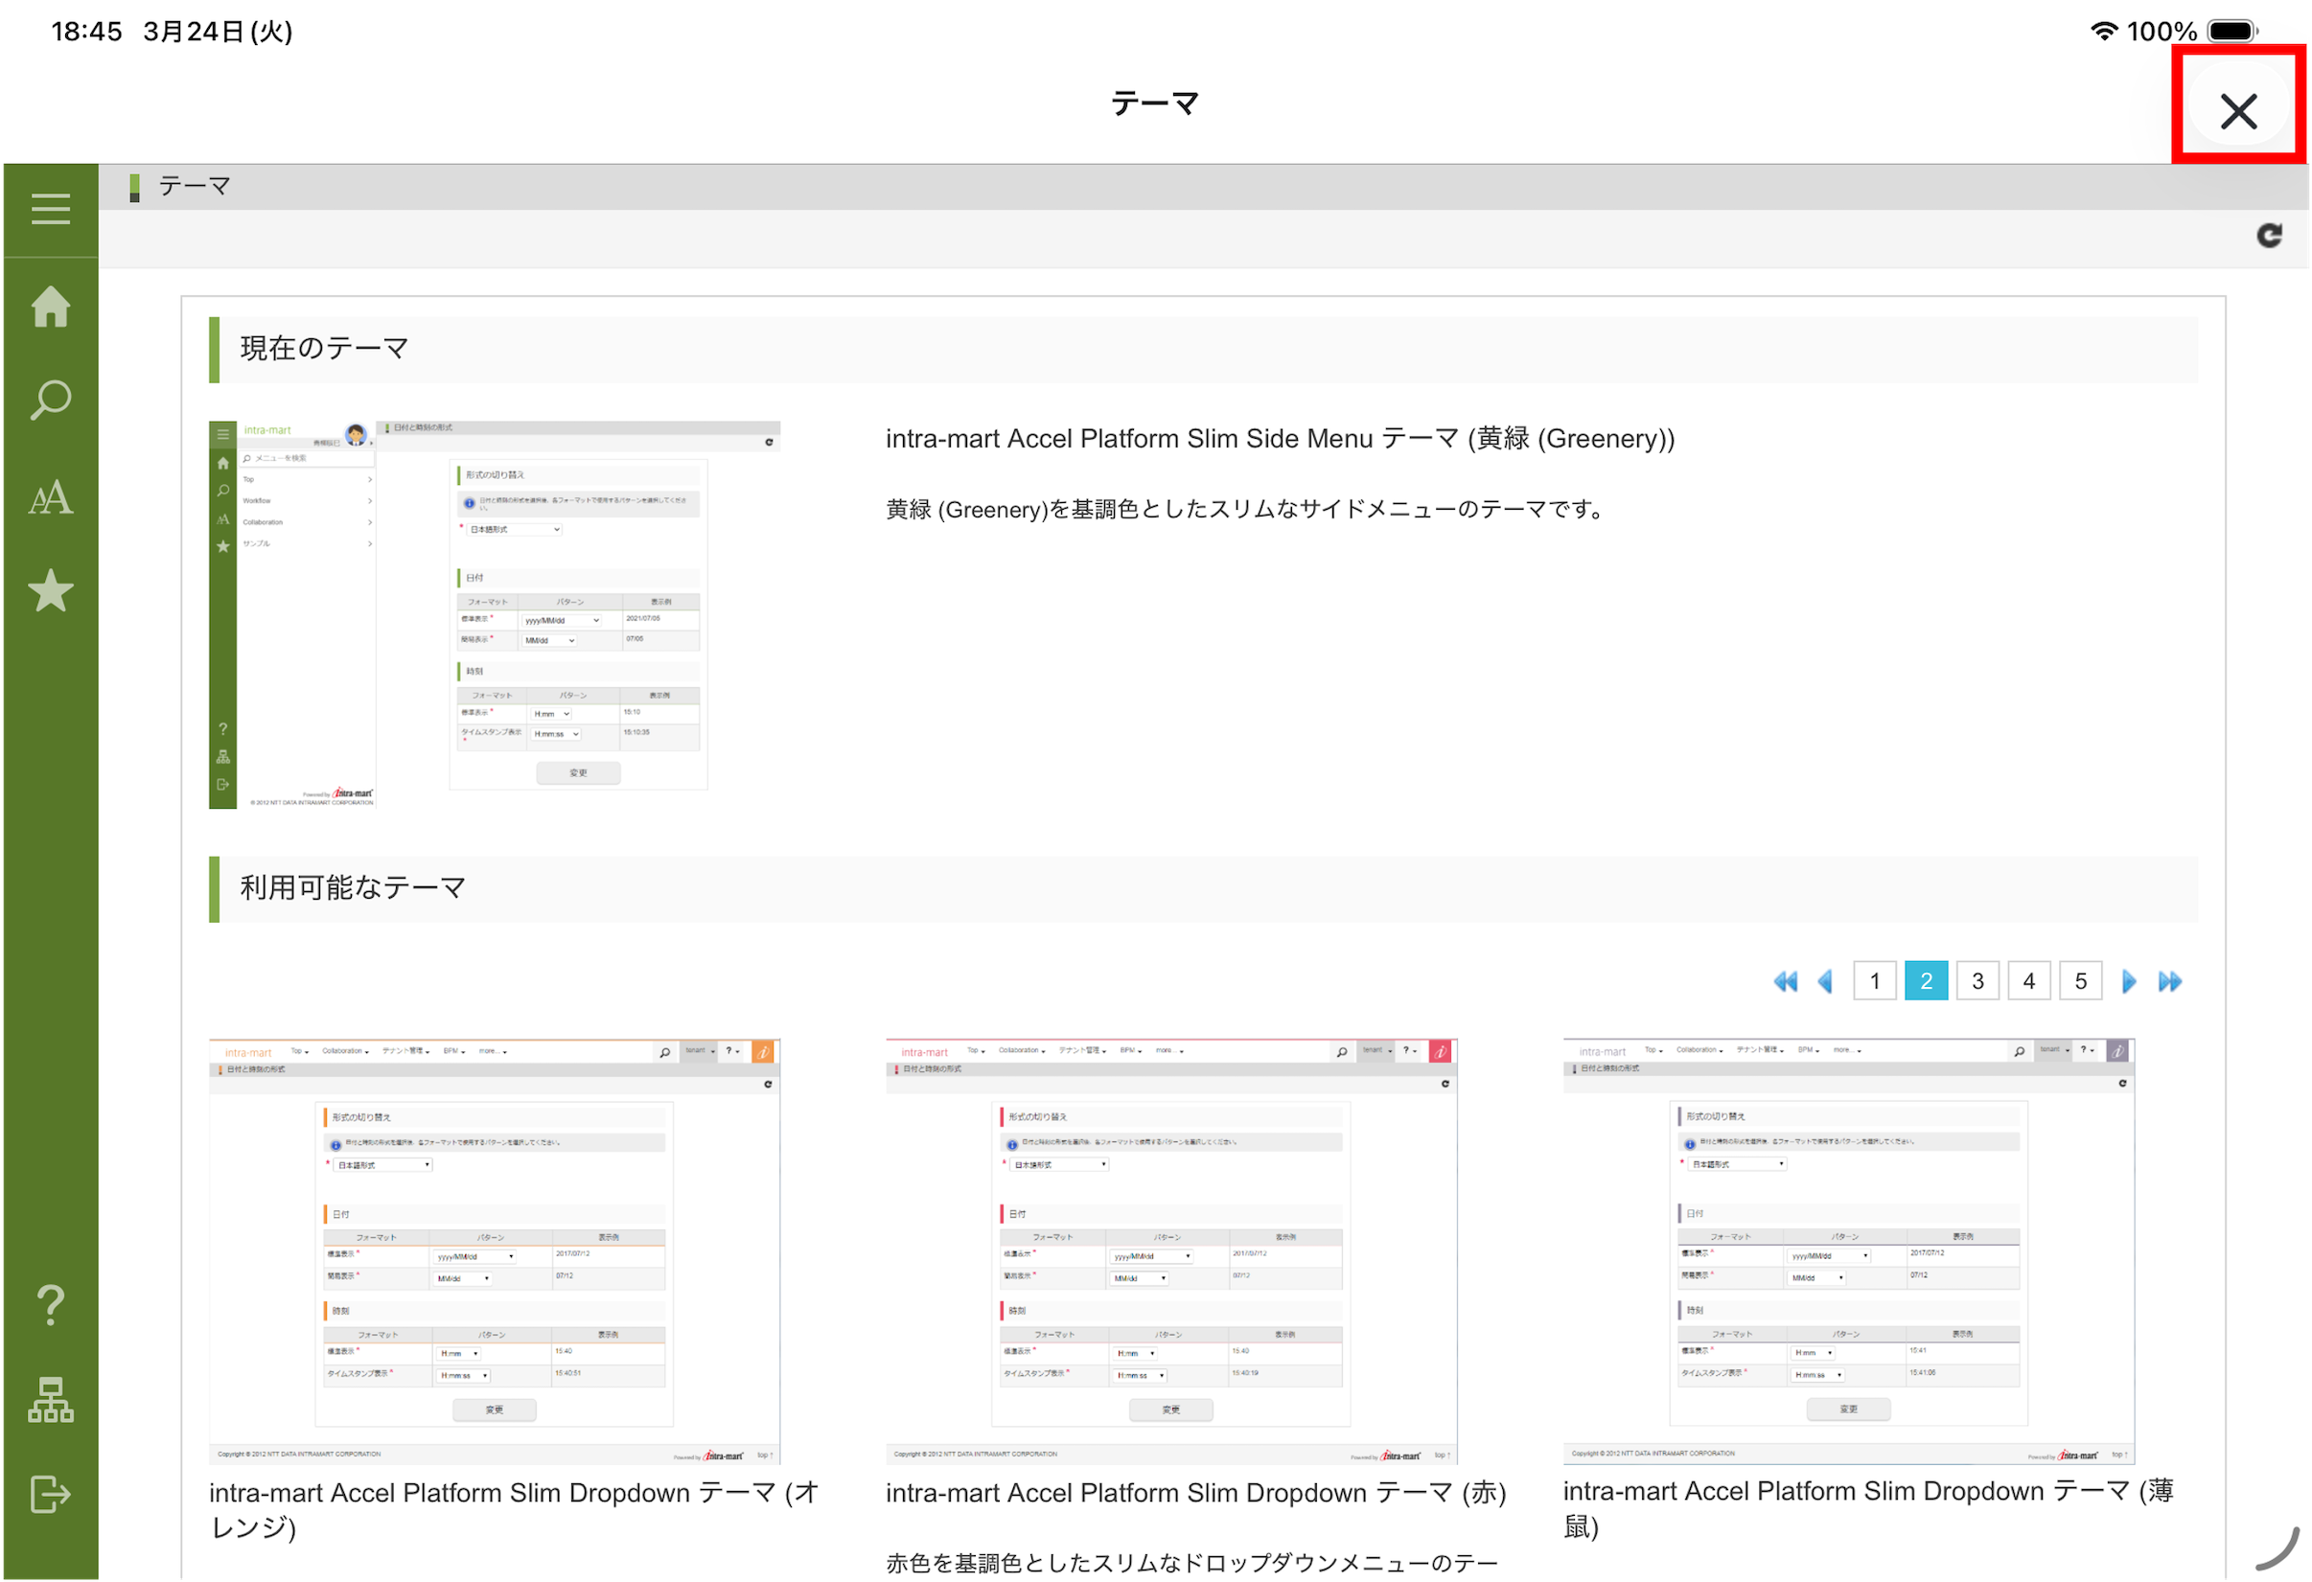Close the テーマ modal with X

tap(2238, 110)
